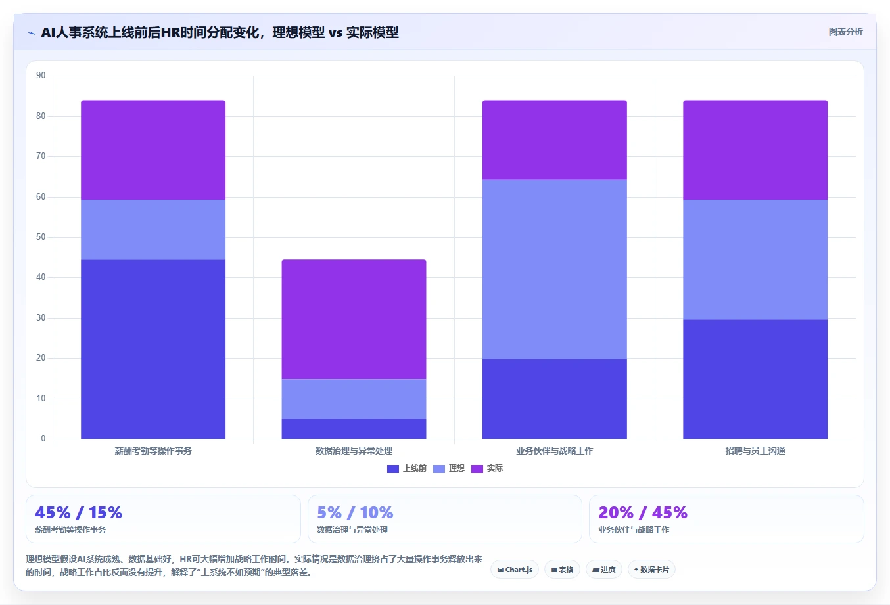This screenshot has height=605, width=890.
Task: Click 理想 bar segment for 招聘与员工沟通
Action: coord(755,259)
